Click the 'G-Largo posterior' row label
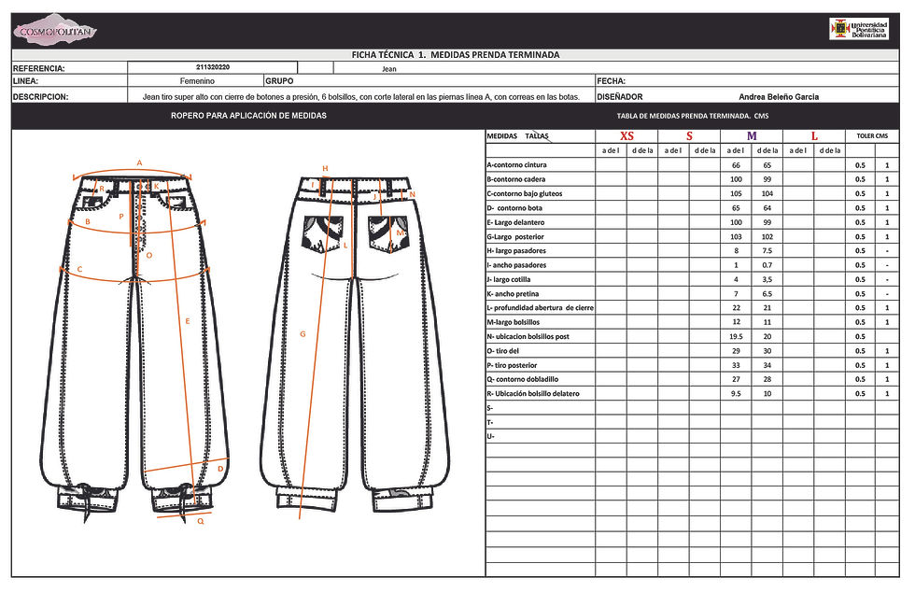Screen dimensions: 915x592 [515, 237]
